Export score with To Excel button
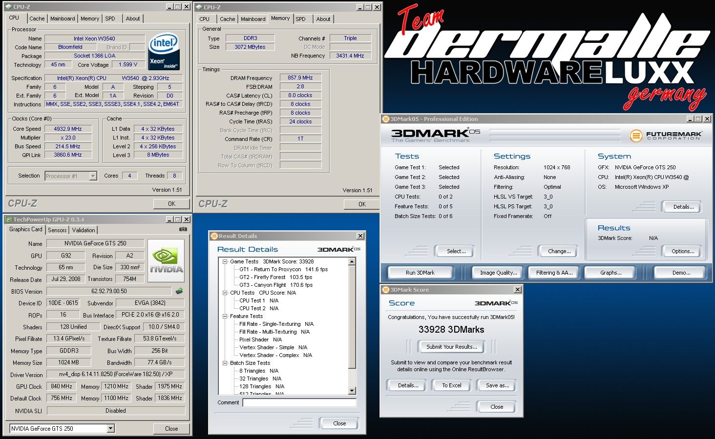The image size is (715, 439). coord(451,385)
